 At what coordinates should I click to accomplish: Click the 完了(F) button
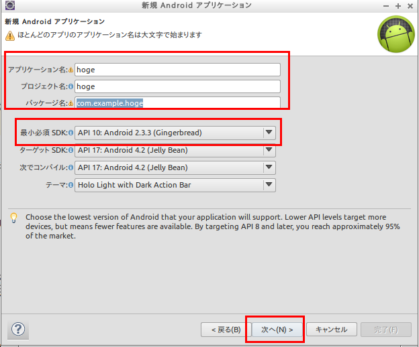386,330
